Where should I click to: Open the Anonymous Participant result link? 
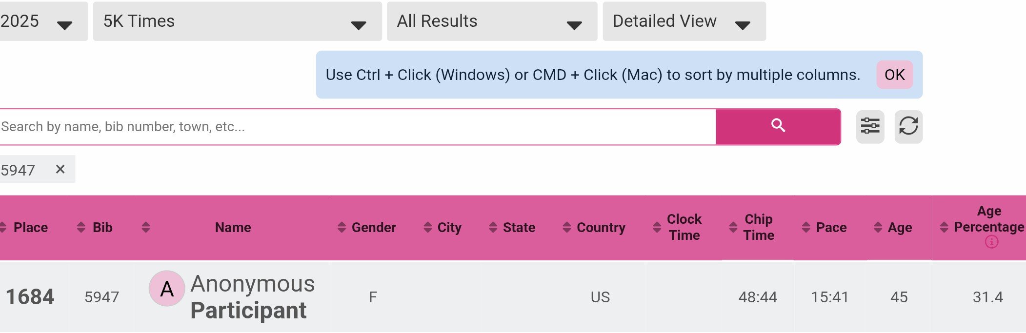pyautogui.click(x=252, y=297)
